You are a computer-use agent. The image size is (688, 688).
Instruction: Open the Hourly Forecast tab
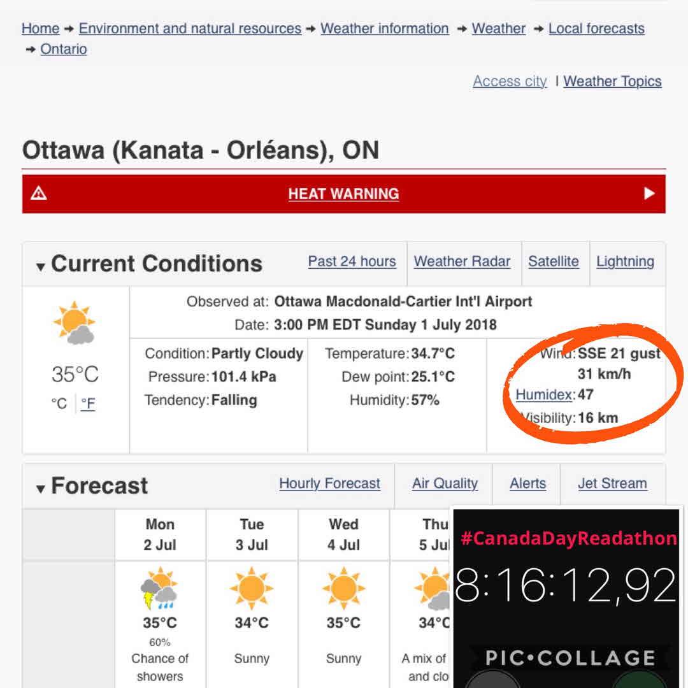point(329,484)
